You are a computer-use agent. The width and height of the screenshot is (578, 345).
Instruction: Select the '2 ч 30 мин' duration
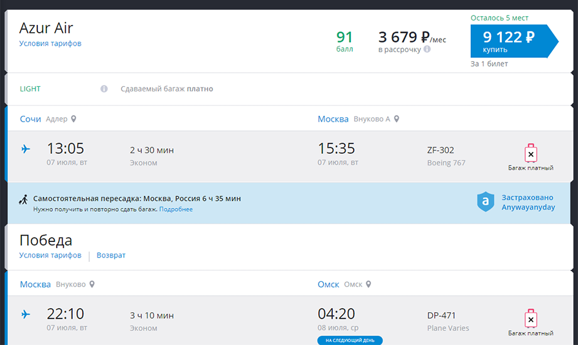point(152,150)
